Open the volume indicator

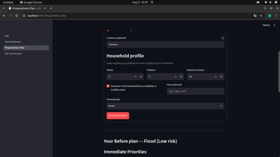[x=271, y=2]
